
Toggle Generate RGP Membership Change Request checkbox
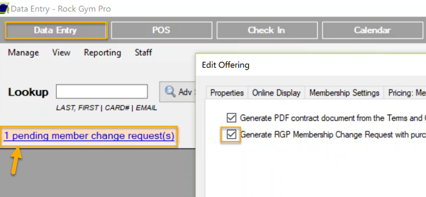pos(231,135)
